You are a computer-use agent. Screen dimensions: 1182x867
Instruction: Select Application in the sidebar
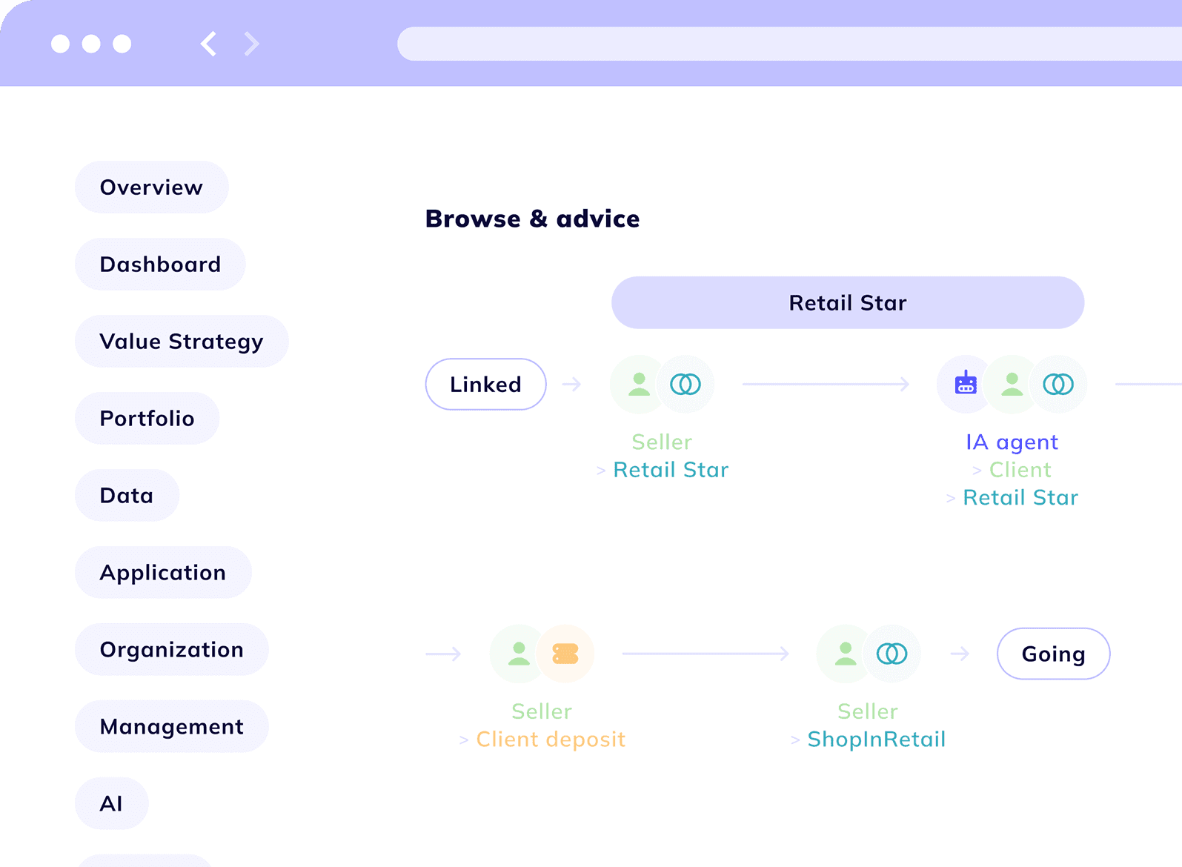coord(163,572)
